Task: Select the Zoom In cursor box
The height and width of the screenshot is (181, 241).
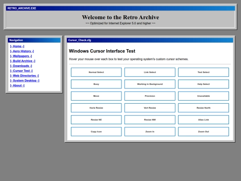Action: [150, 131]
